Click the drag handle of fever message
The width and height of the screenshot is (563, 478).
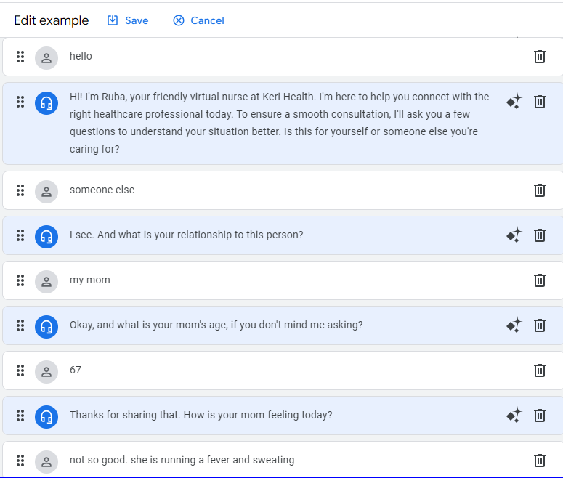20,461
